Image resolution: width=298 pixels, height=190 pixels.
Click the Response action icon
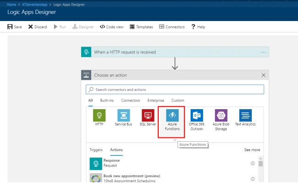coord(96,164)
